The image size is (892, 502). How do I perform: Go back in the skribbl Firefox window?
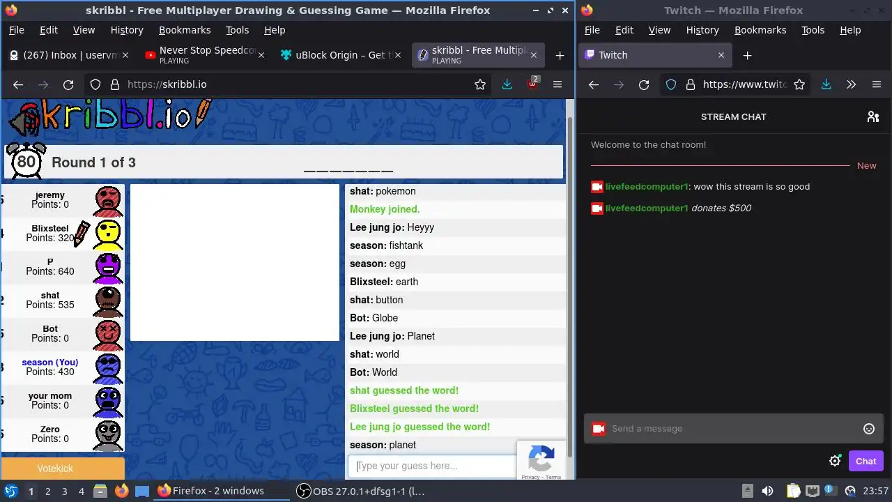[x=18, y=84]
